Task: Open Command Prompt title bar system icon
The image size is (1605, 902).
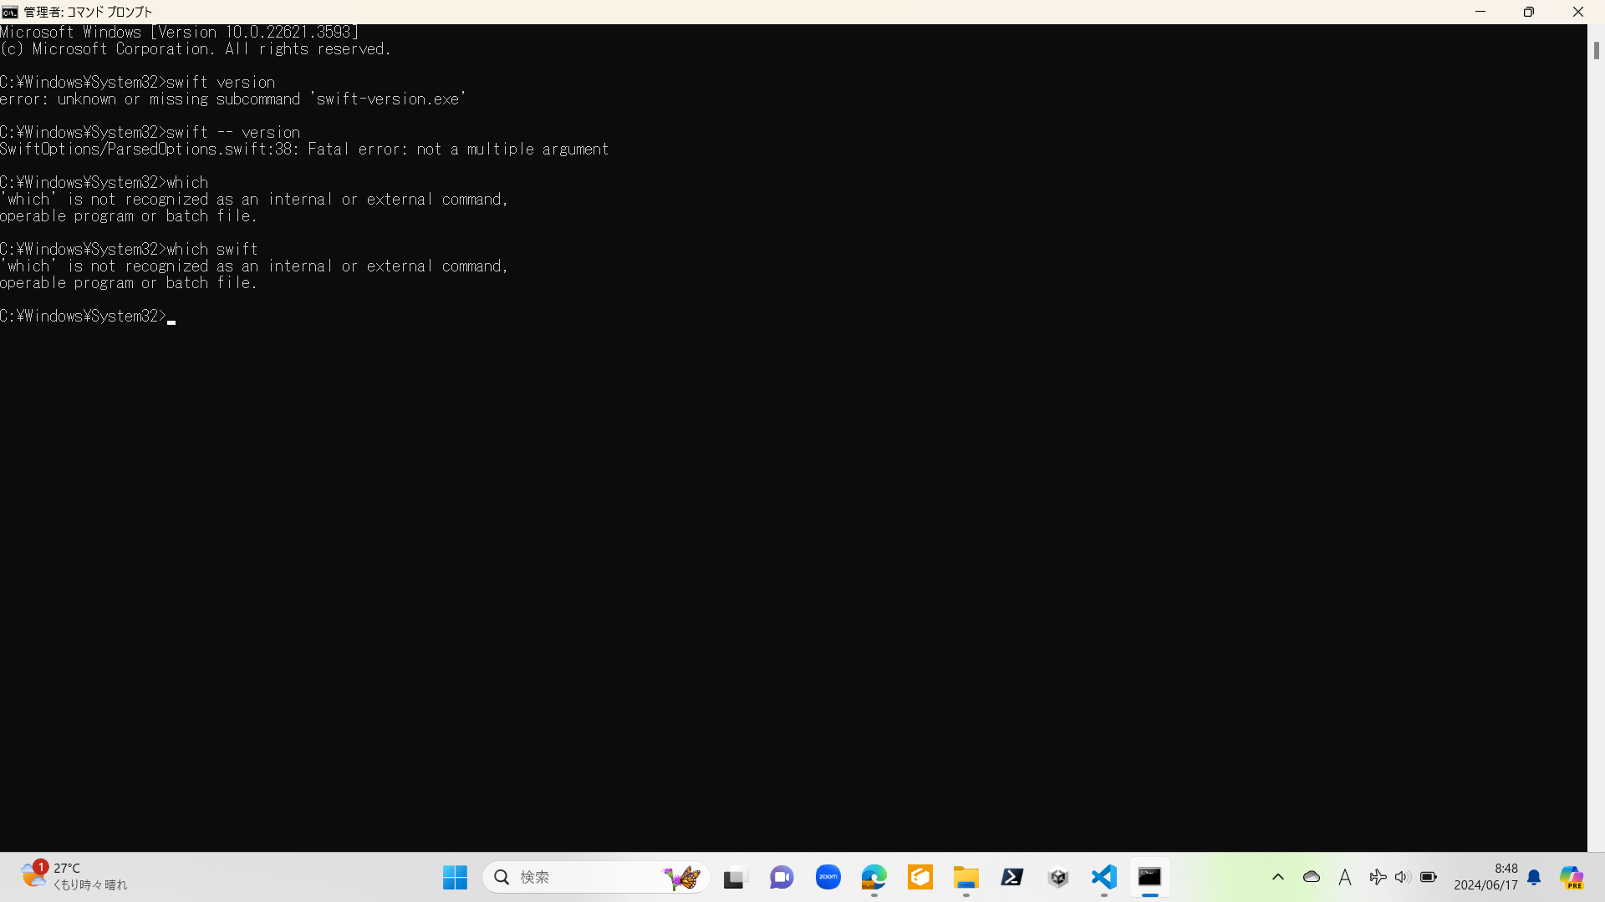Action: coord(10,12)
